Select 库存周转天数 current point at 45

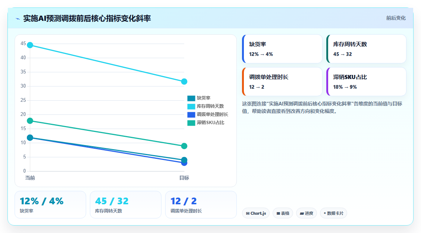(x=30, y=45)
